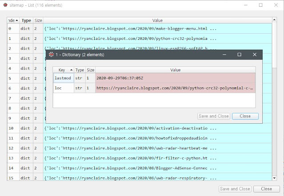Select index 9 cell in sitemap list

(x=13, y=118)
